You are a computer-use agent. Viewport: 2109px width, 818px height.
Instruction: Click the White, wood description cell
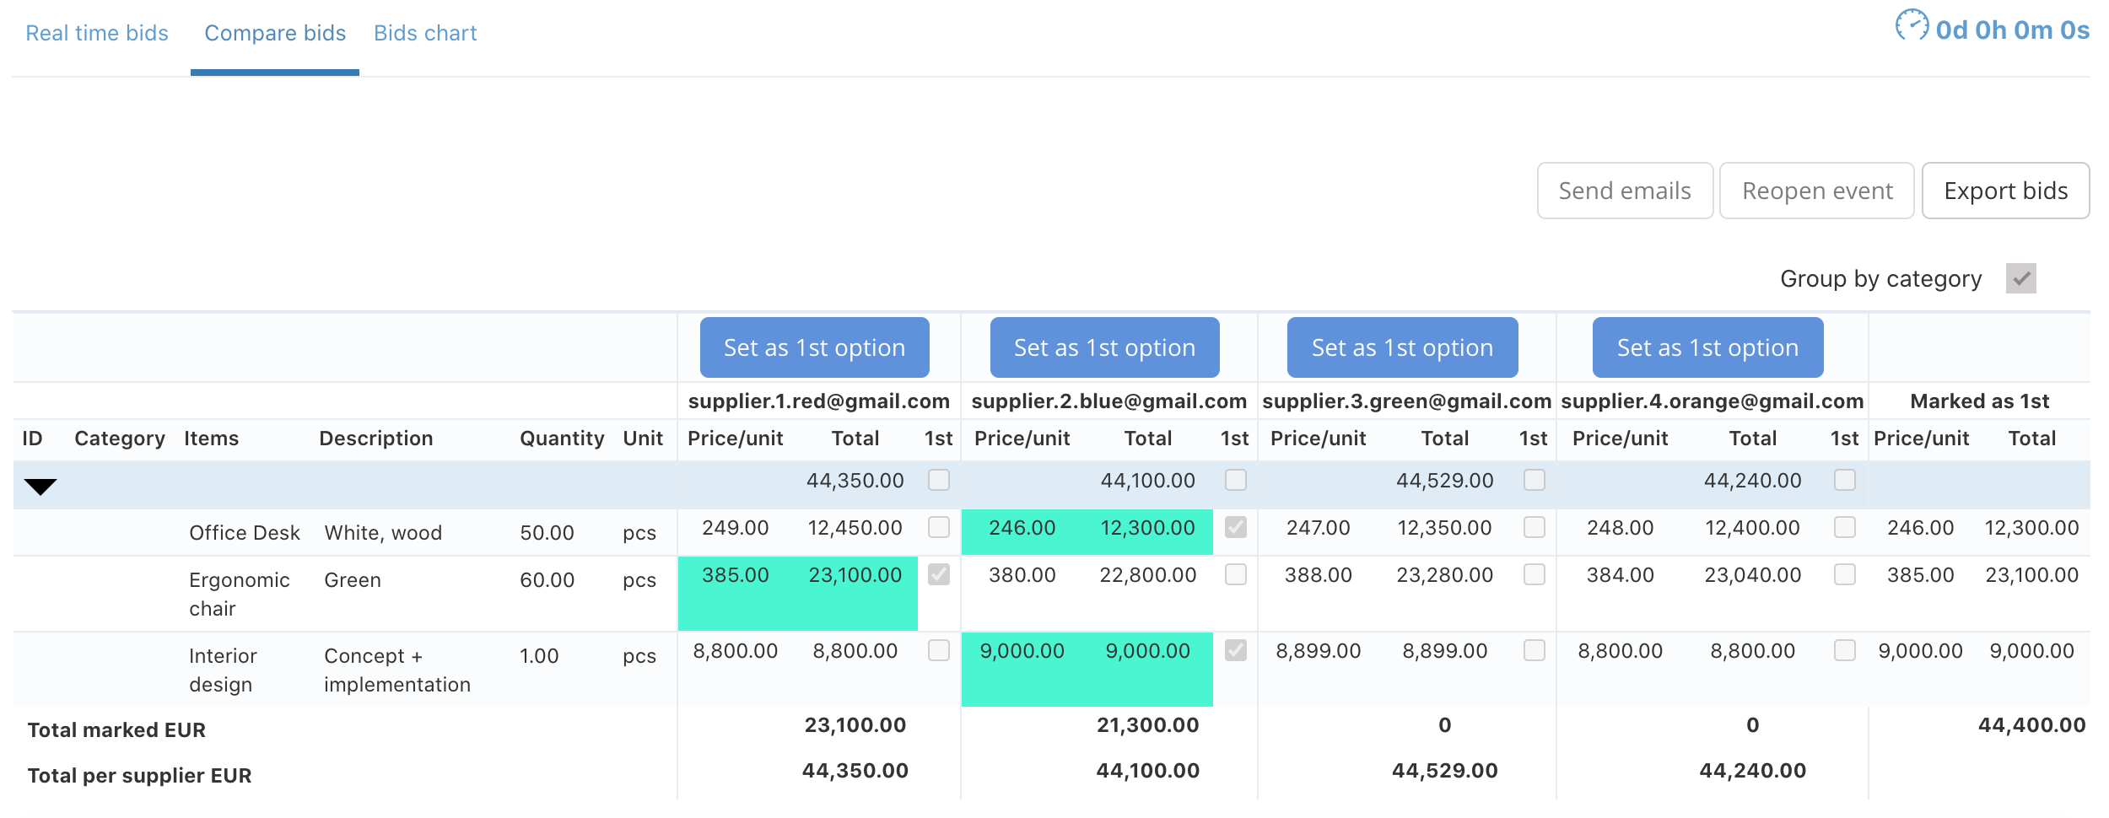[383, 533]
